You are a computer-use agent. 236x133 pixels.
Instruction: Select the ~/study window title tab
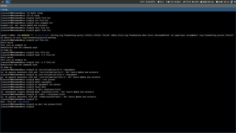pyautogui.click(x=118, y=10)
